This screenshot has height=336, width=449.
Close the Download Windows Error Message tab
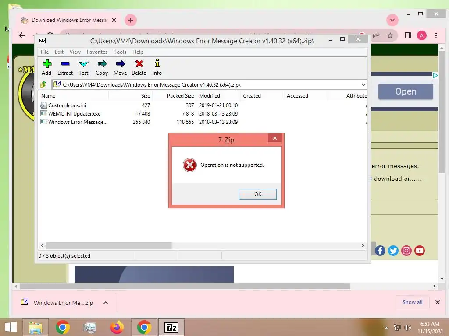point(114,20)
